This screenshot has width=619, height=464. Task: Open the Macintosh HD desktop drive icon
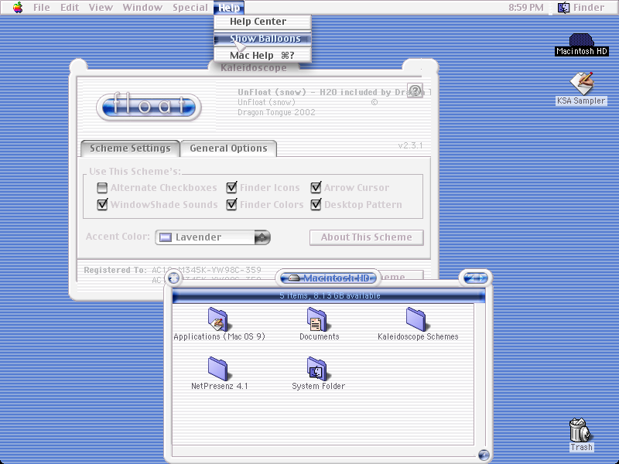click(x=581, y=40)
